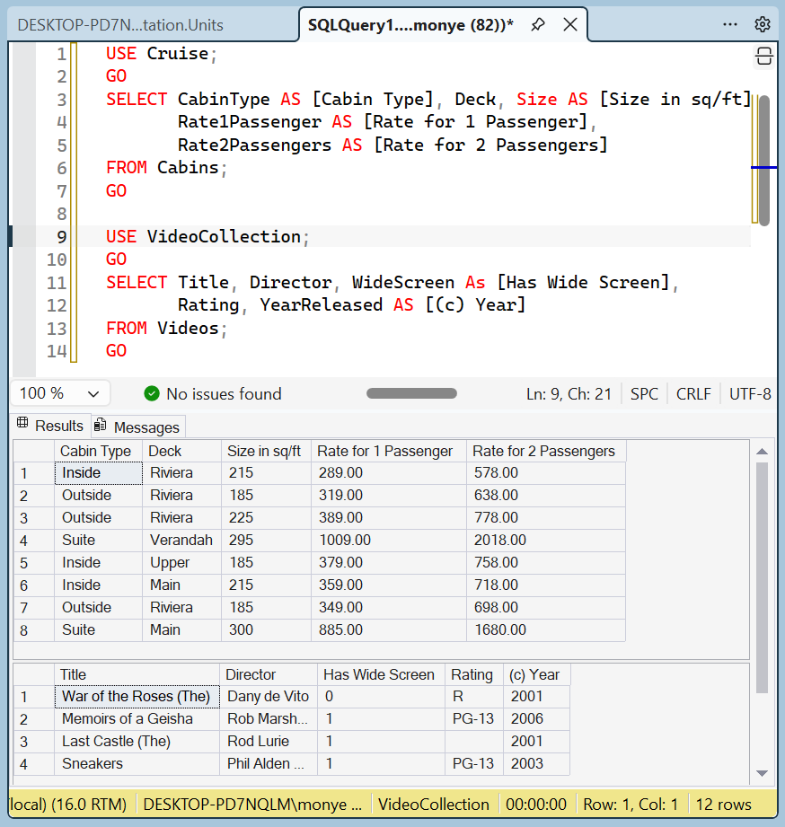Viewport: 785px width, 827px height.
Task: Pin the SQLQuery1 tab
Action: click(538, 24)
